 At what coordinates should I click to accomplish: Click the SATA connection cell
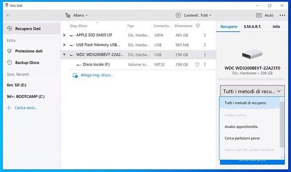pyautogui.click(x=159, y=35)
